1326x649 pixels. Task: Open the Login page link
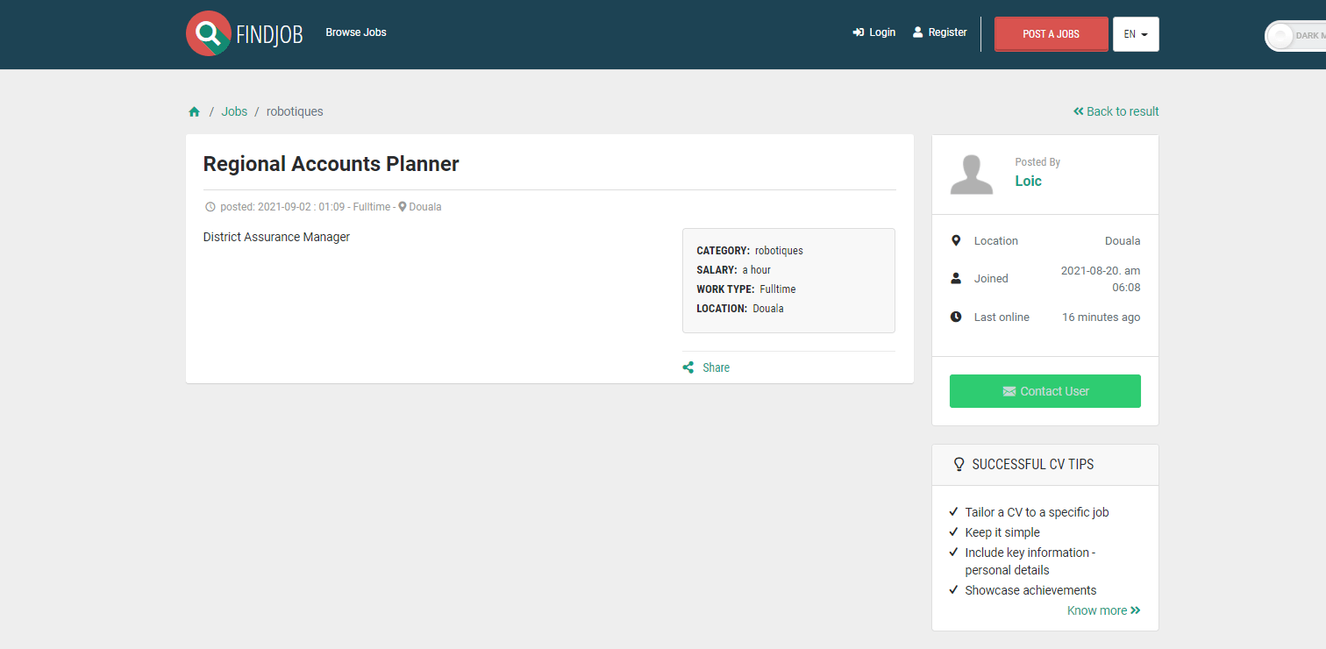point(874,32)
